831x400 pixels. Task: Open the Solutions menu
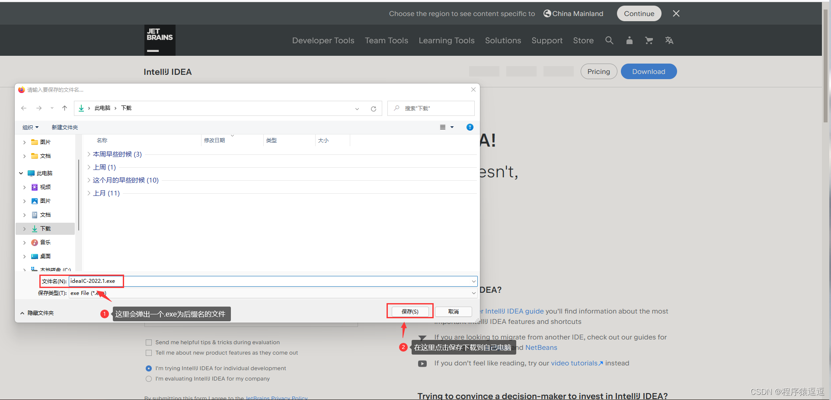503,40
